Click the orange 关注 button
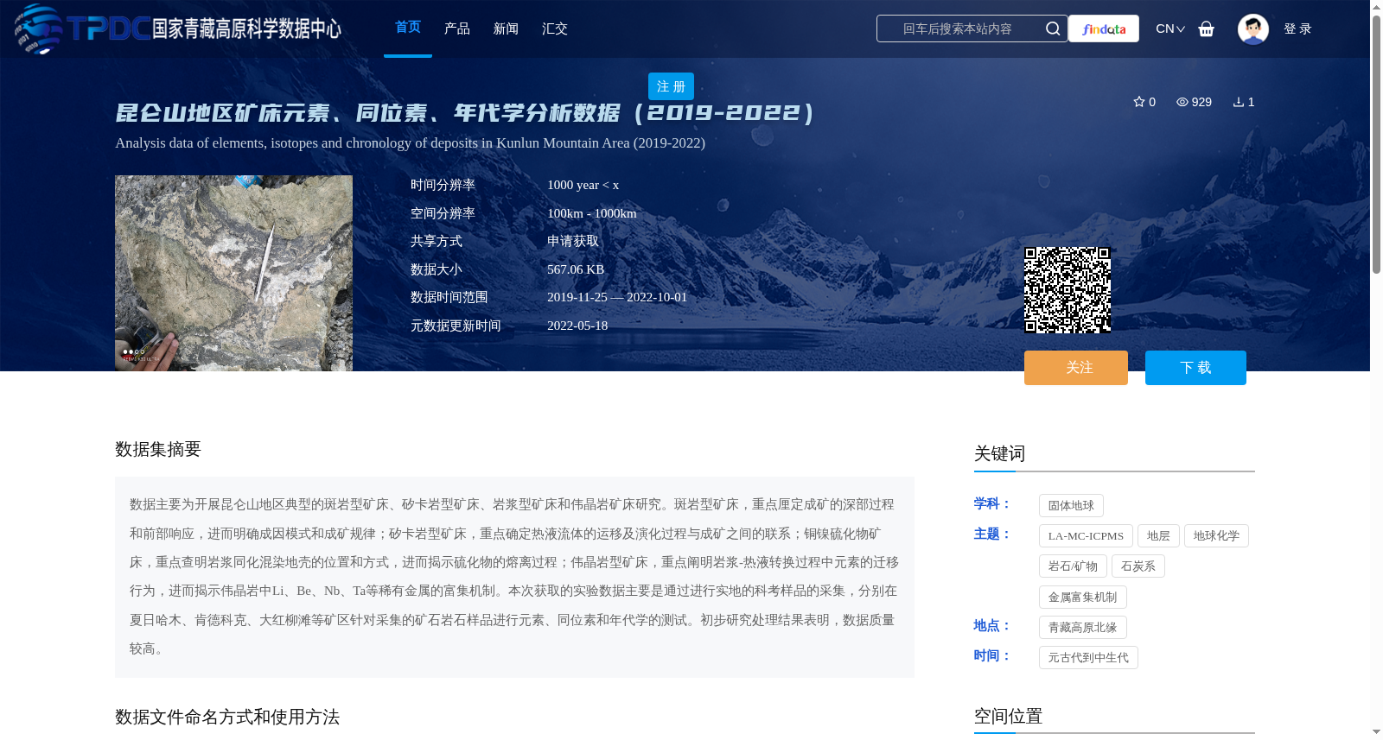The image size is (1383, 740). pyautogui.click(x=1076, y=368)
